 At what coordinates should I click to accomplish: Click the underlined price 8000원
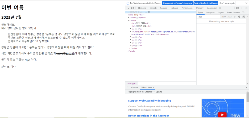click(x=70, y=54)
